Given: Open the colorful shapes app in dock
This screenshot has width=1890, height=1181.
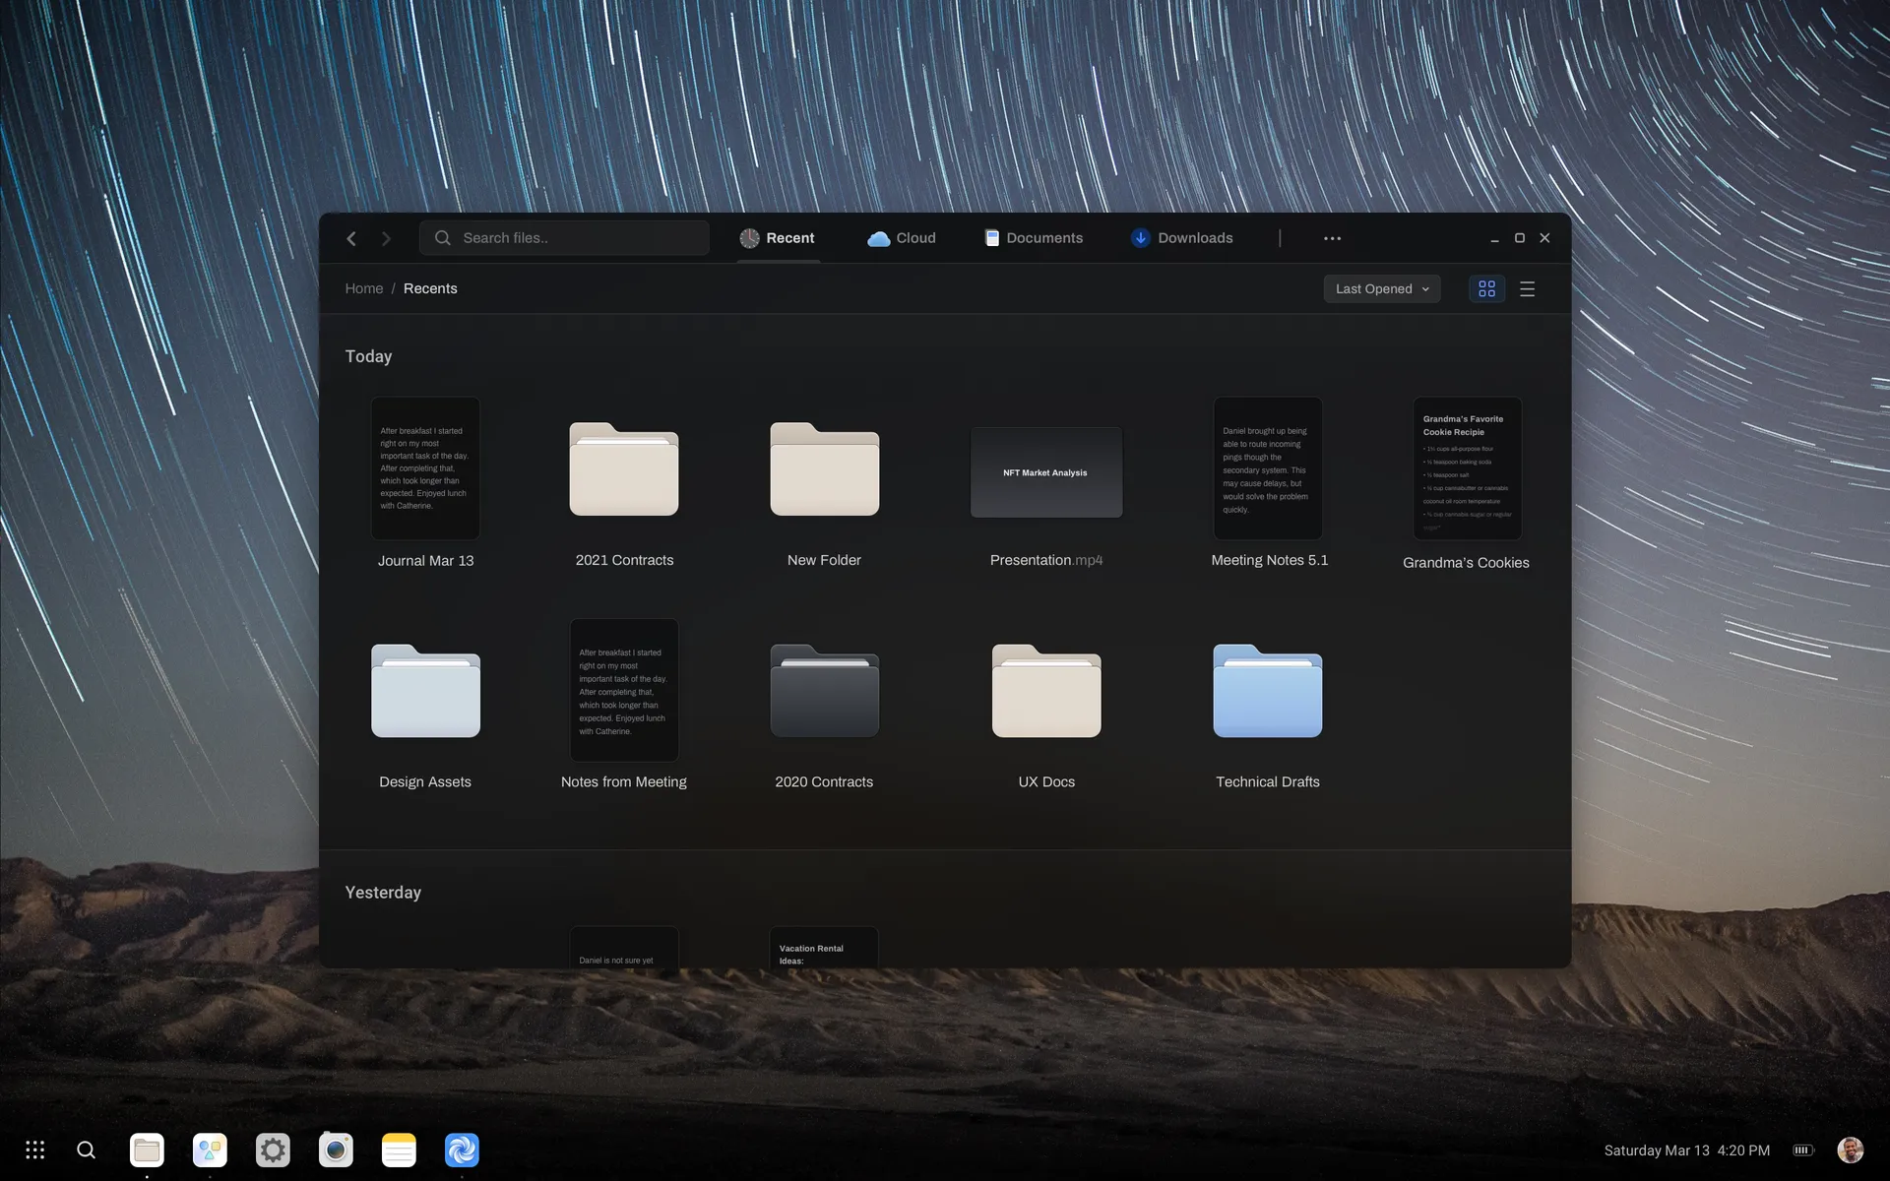Looking at the screenshot, I should pos(210,1150).
